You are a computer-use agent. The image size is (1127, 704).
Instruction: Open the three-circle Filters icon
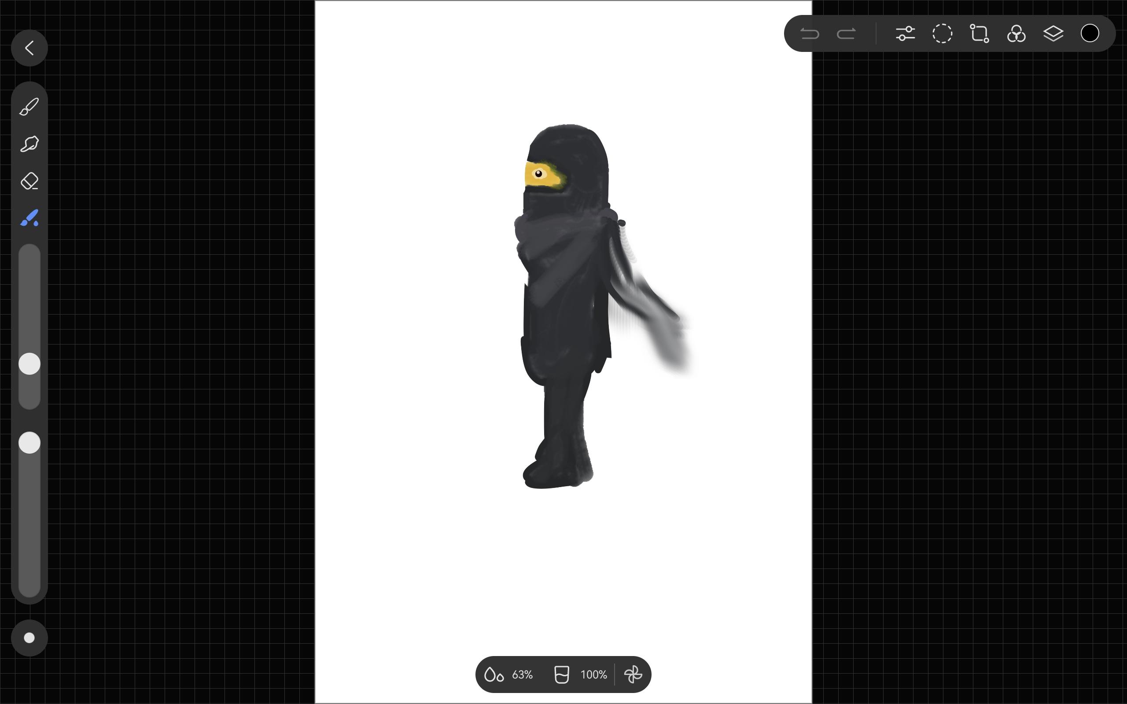tap(1016, 33)
